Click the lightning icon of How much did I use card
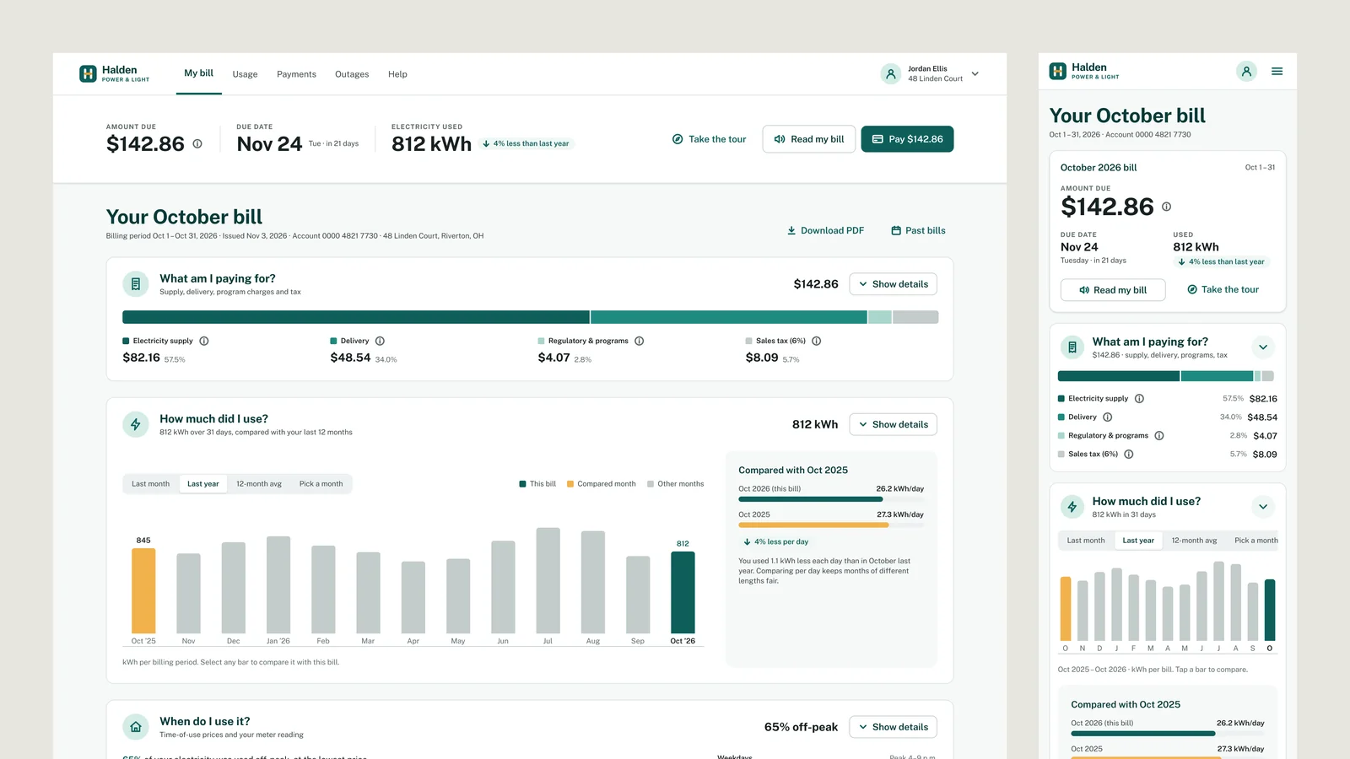 [136, 424]
